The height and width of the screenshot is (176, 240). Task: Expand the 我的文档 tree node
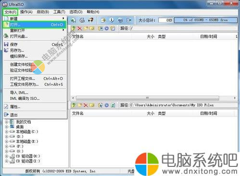[x=7, y=122]
